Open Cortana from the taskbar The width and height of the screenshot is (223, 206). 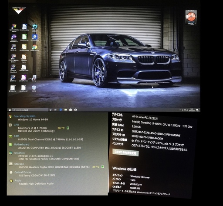coord(51,110)
